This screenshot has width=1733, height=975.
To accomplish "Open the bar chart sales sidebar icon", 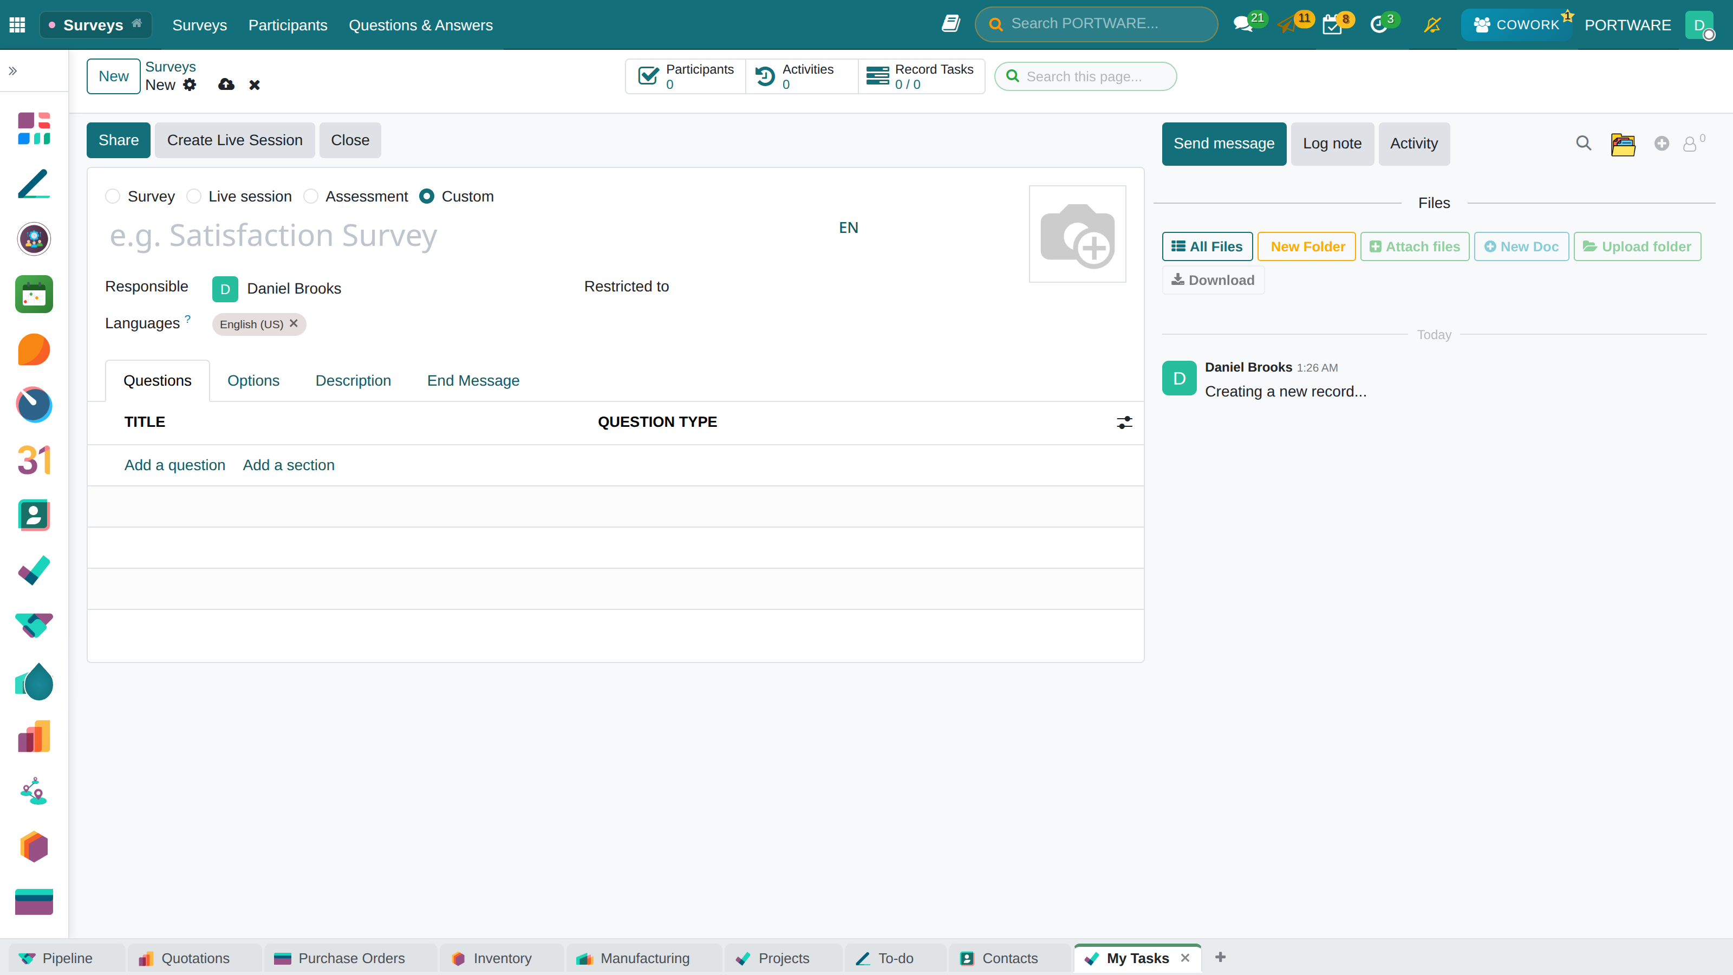I will pos(34,736).
